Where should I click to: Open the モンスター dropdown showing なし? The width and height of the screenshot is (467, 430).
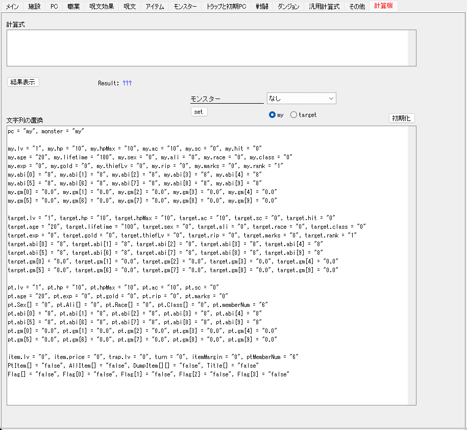[302, 99]
